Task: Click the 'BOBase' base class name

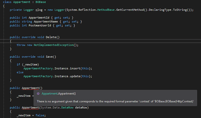Action: point(41,2)
